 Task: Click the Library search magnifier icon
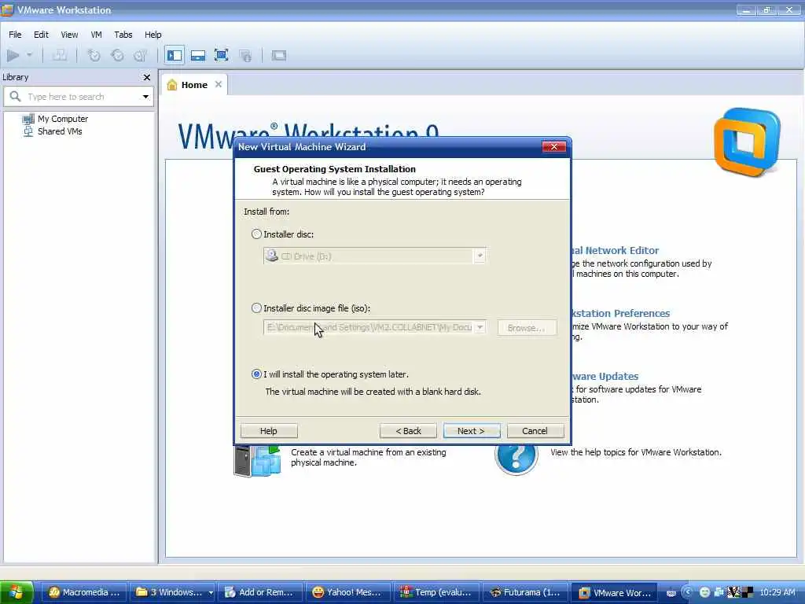(16, 96)
